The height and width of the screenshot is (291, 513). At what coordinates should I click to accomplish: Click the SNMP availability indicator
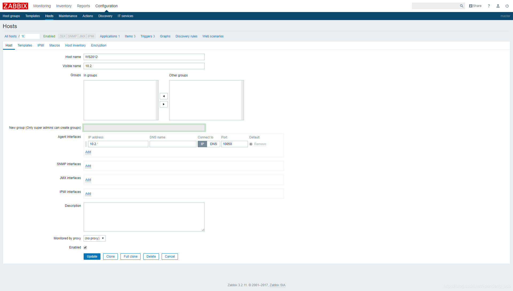coord(72,36)
